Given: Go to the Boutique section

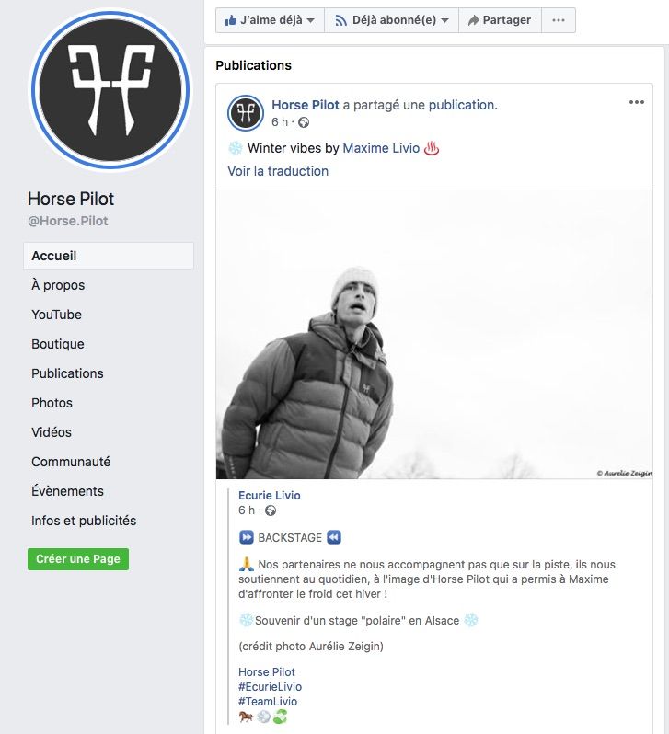Looking at the screenshot, I should [58, 344].
